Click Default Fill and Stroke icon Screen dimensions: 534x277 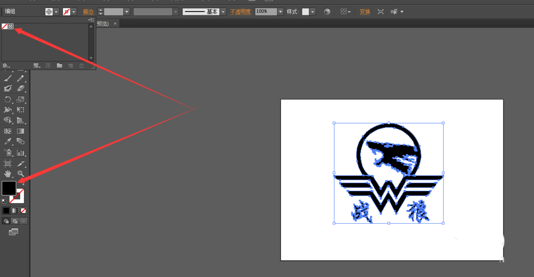point(4,201)
